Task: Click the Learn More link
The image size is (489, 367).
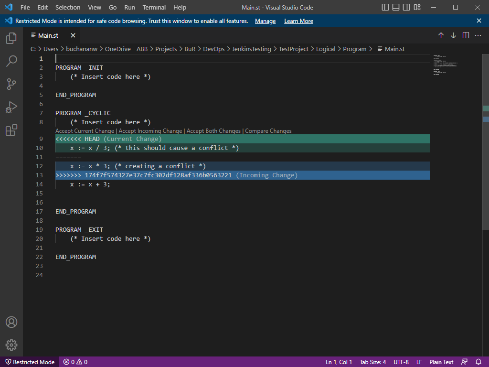Action: (299, 21)
